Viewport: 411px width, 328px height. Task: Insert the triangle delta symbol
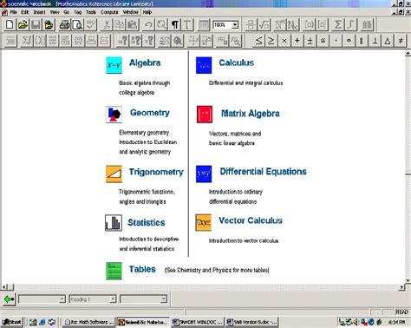tap(388, 41)
